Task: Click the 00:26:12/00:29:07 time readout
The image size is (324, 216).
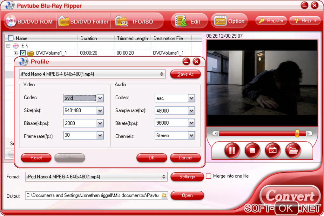Action: point(224,36)
